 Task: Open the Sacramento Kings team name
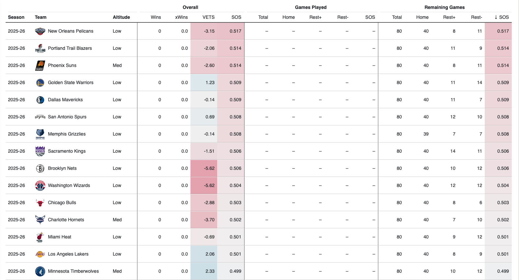tap(67, 151)
